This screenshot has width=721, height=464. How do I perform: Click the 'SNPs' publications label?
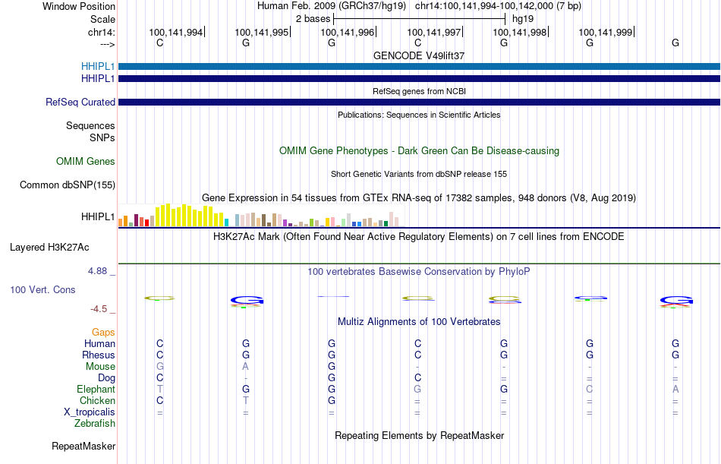coord(102,137)
